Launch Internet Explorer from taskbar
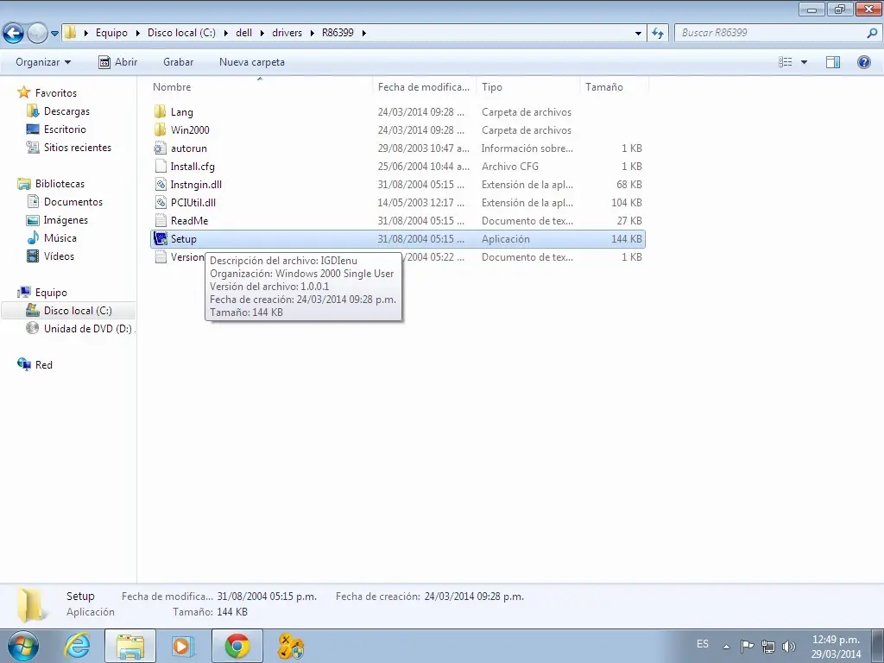The height and width of the screenshot is (663, 884). click(x=77, y=646)
